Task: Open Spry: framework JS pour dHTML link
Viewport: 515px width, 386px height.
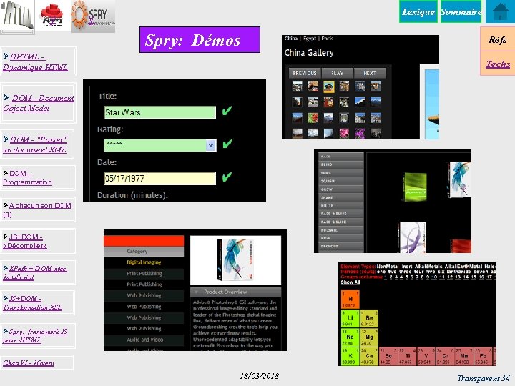Action: [x=35, y=336]
